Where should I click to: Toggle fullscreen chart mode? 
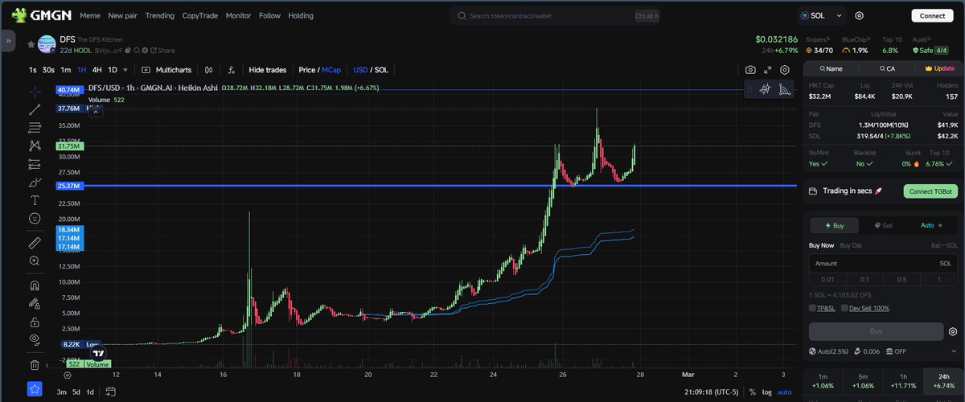point(767,71)
